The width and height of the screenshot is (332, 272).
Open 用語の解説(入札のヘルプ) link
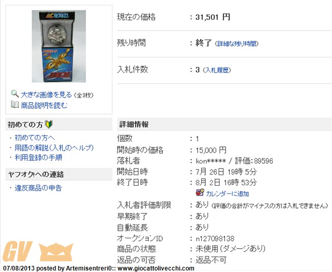54,147
